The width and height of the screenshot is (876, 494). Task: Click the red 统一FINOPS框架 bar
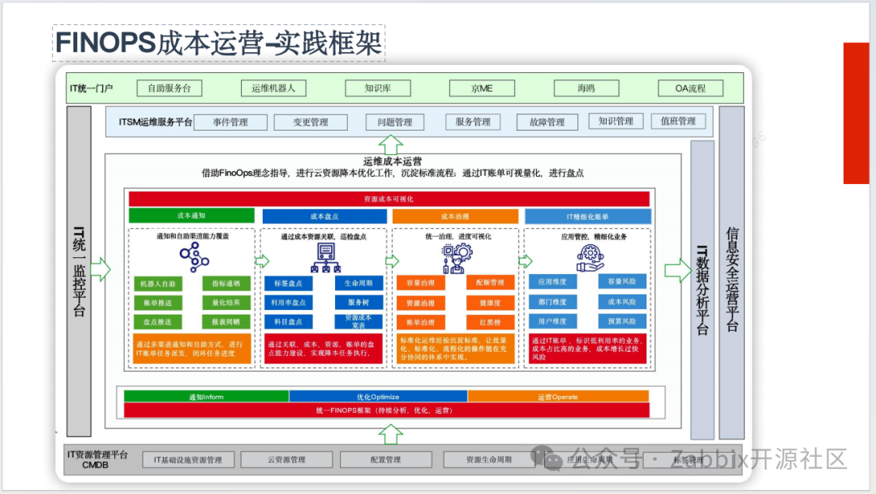(386, 410)
